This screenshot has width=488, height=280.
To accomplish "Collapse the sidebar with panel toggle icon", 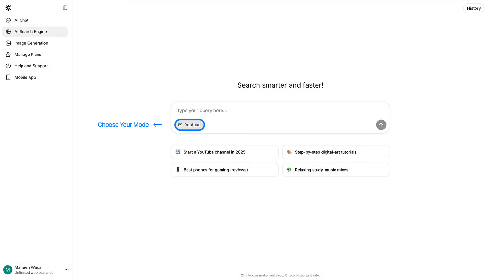I will pyautogui.click(x=65, y=8).
